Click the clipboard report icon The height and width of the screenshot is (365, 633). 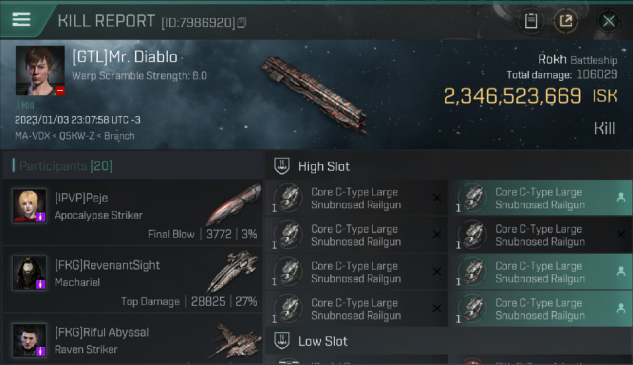click(x=531, y=21)
